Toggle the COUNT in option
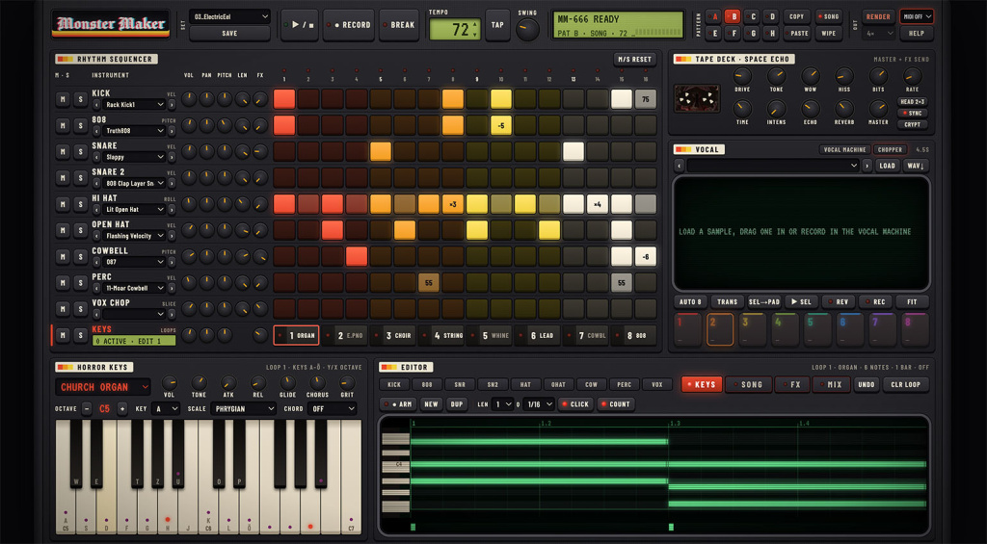Screen dimensions: 987x544 click(616, 404)
